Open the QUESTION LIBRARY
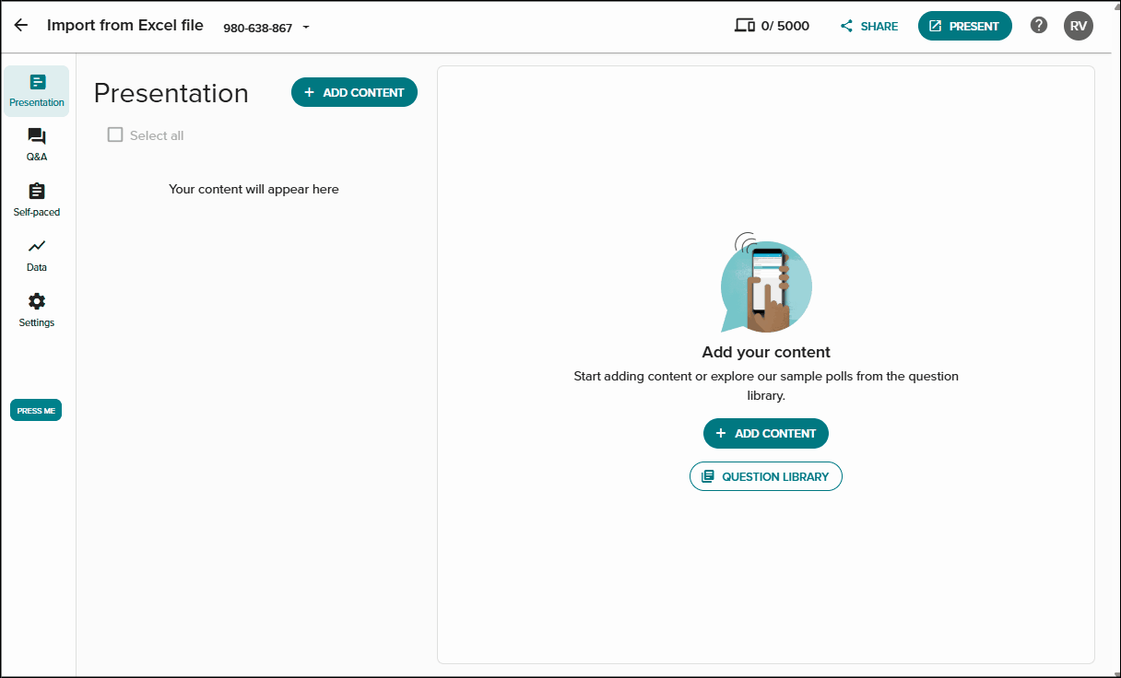This screenshot has height=678, width=1121. pyautogui.click(x=766, y=476)
